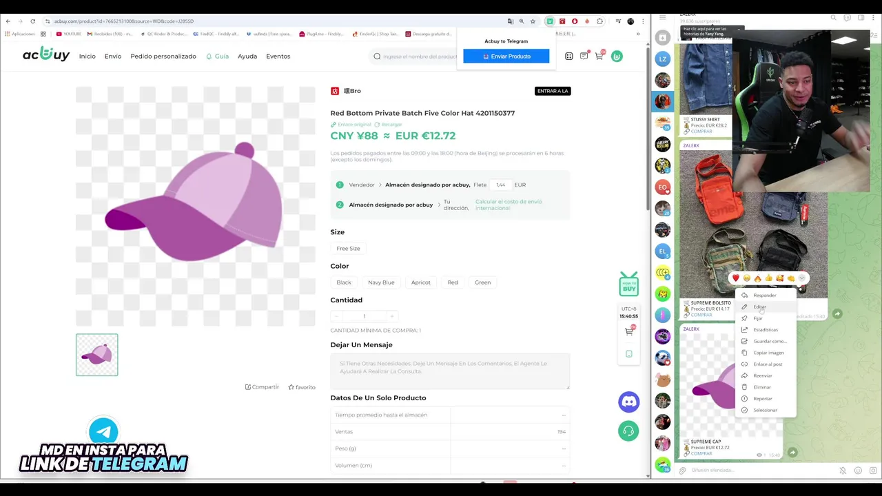This screenshot has height=496, width=882.
Task: Decrease quantity with minus button
Action: point(336,316)
